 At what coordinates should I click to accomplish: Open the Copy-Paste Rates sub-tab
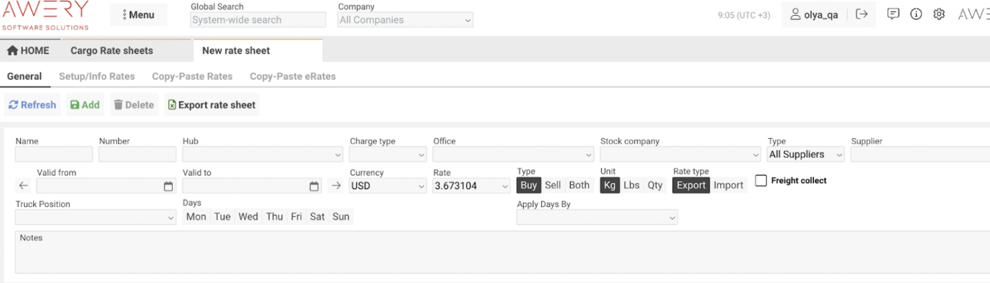[x=192, y=77]
